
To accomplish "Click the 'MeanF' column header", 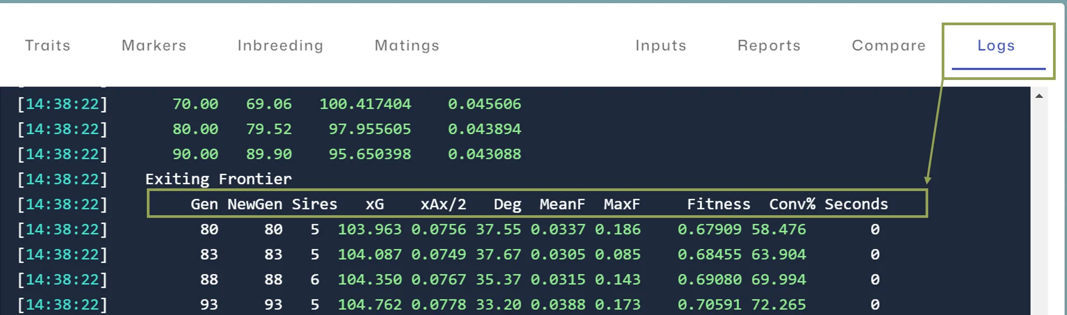I will (x=562, y=204).
